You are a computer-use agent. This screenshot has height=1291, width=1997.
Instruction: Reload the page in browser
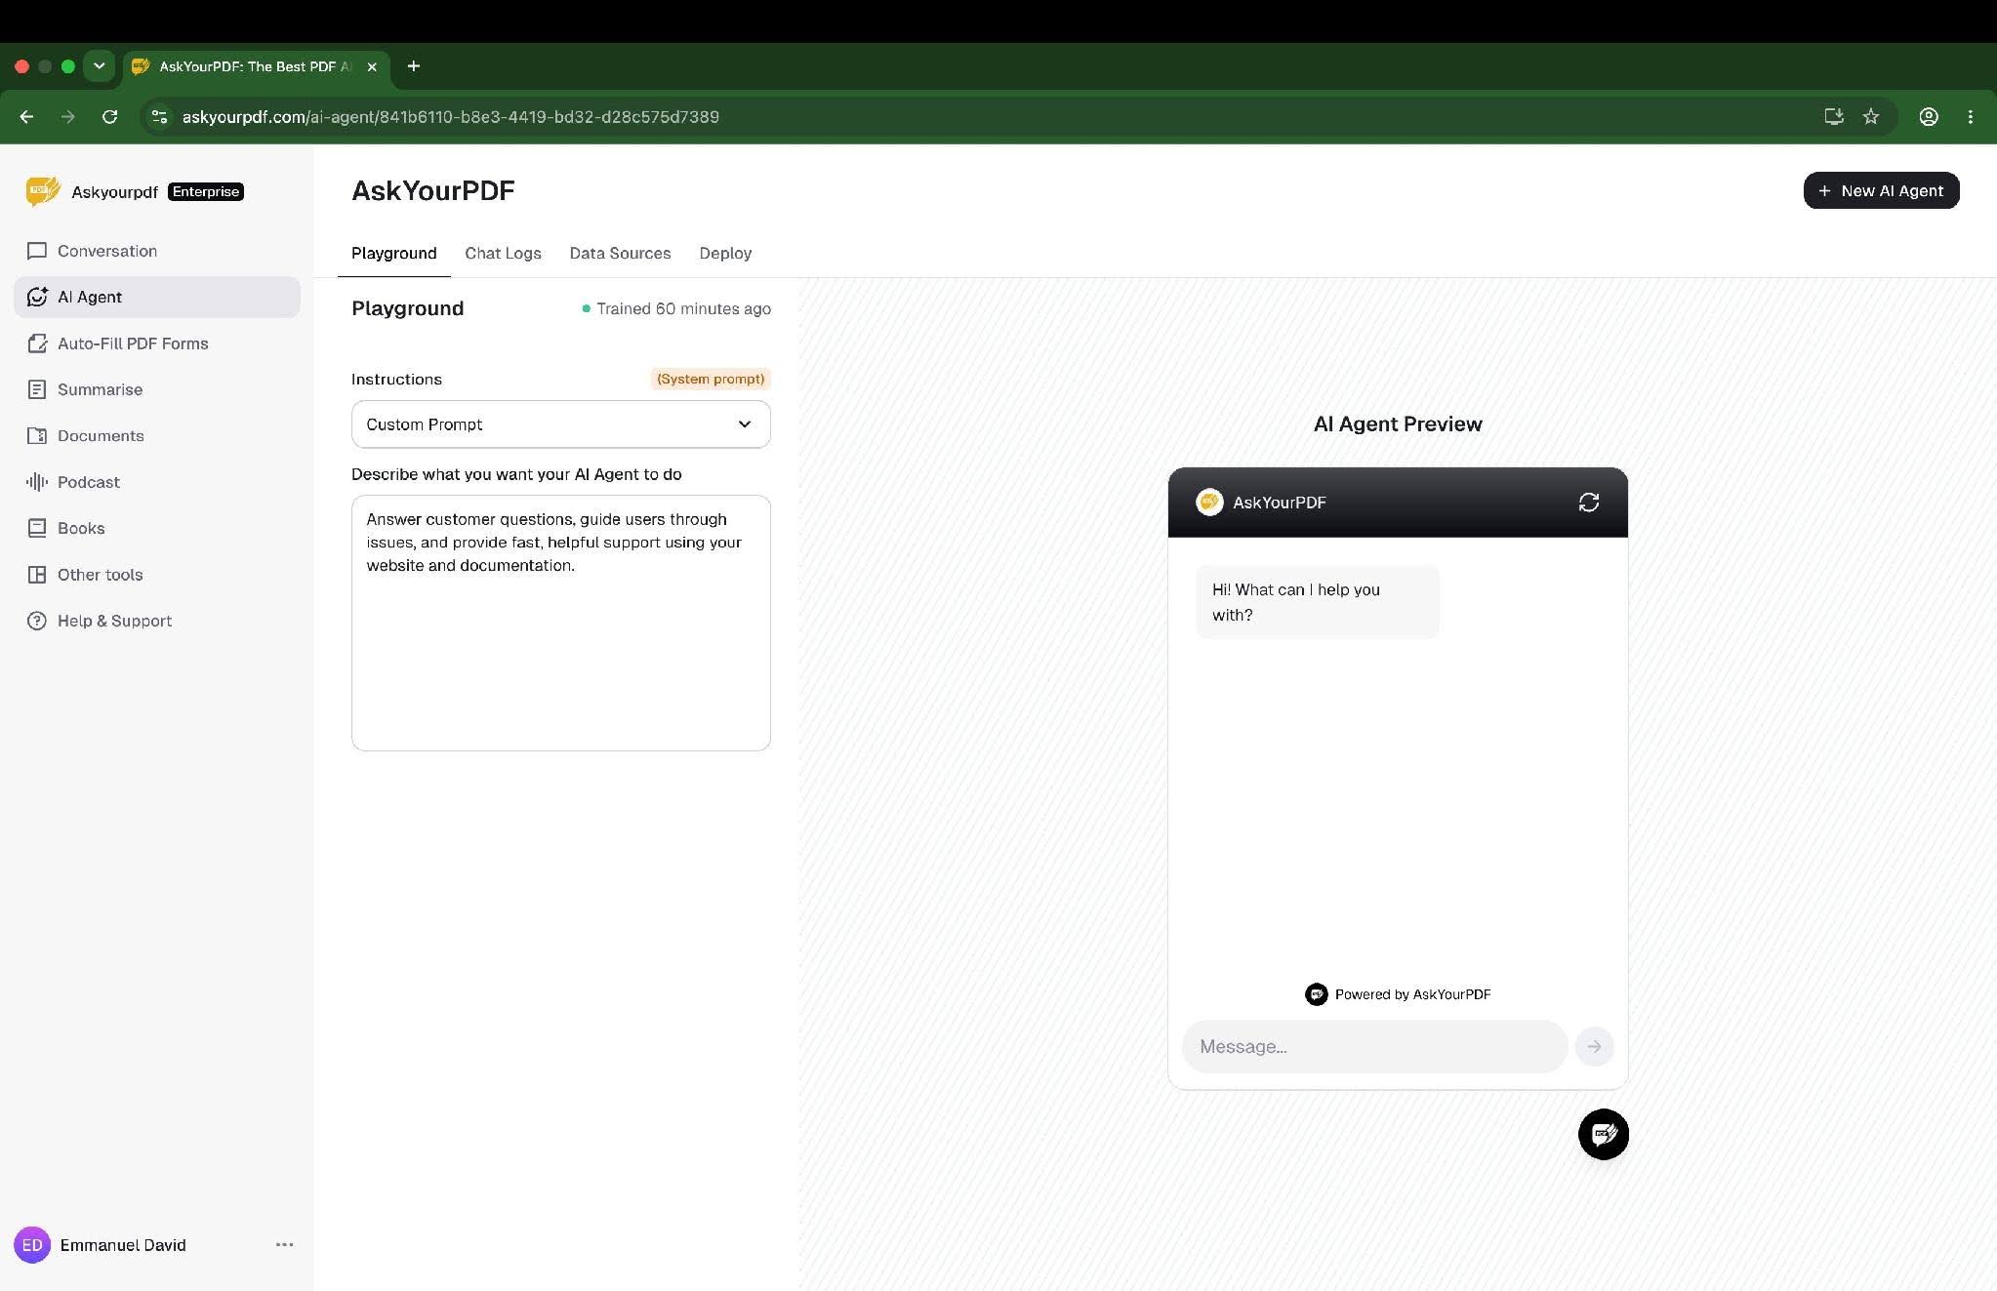110,117
